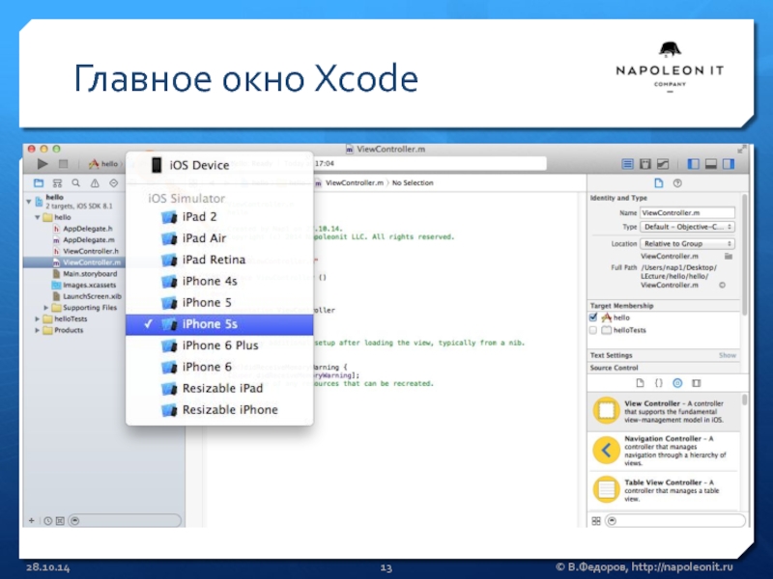
Task: Click Show next to Text Settings
Action: 727,355
